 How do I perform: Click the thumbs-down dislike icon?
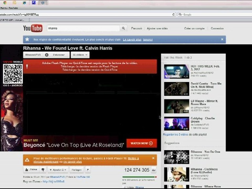[x=43, y=170]
